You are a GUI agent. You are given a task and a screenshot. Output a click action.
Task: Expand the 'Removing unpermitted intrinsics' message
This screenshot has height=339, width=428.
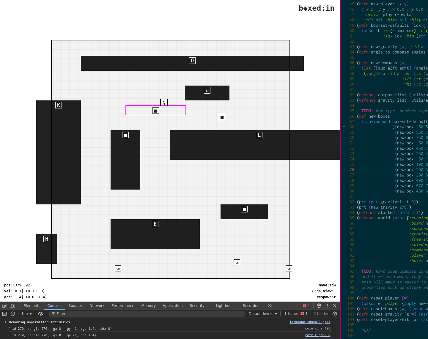[x=5, y=322]
